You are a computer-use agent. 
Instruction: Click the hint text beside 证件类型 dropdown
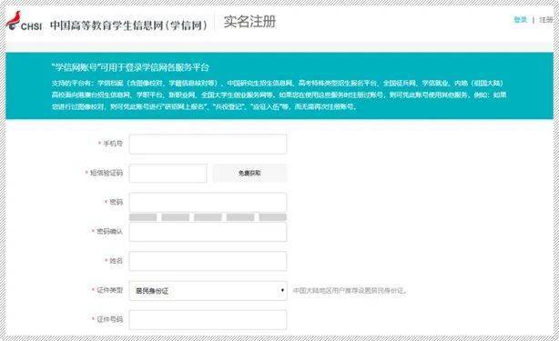click(350, 290)
